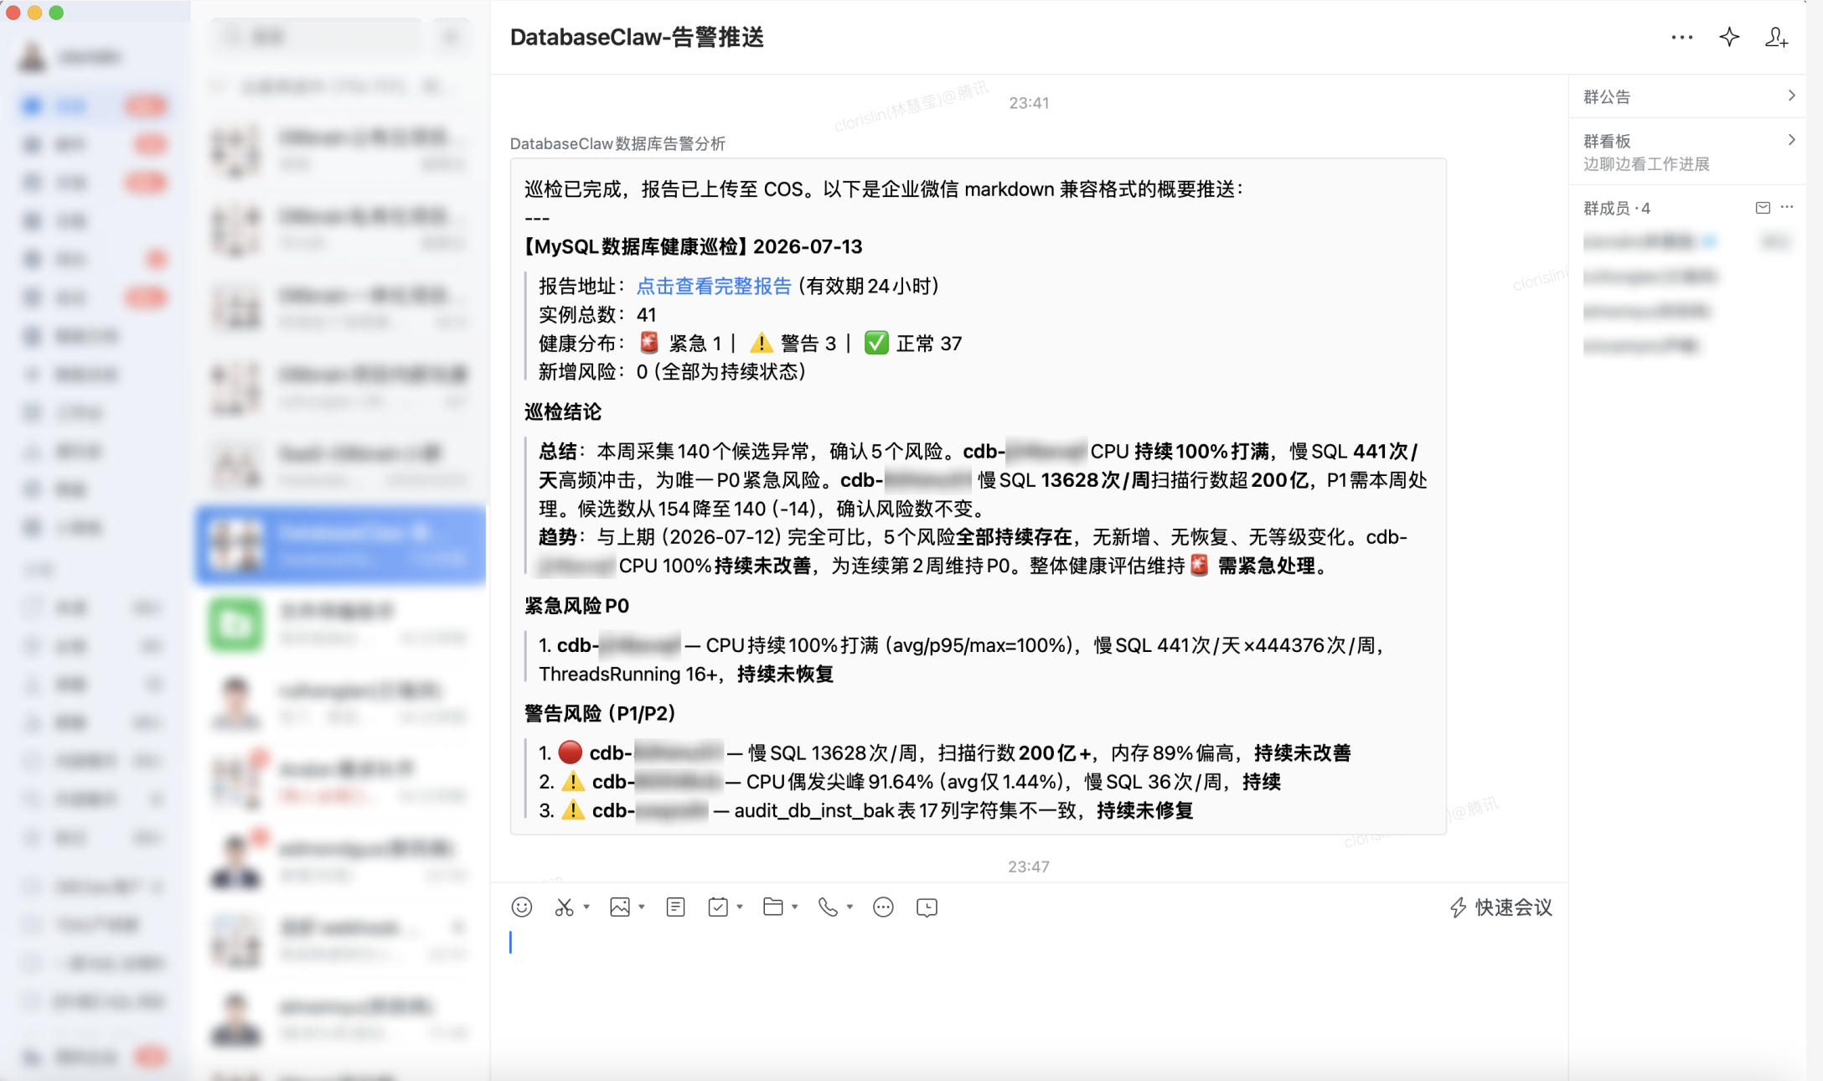
Task: Select the scissors screenshot tool
Action: (x=564, y=908)
